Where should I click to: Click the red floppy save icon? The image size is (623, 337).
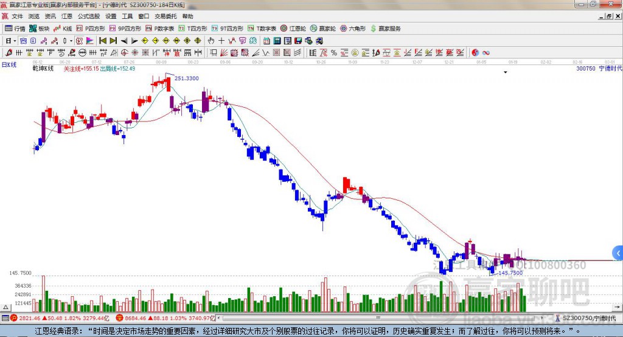[298, 41]
